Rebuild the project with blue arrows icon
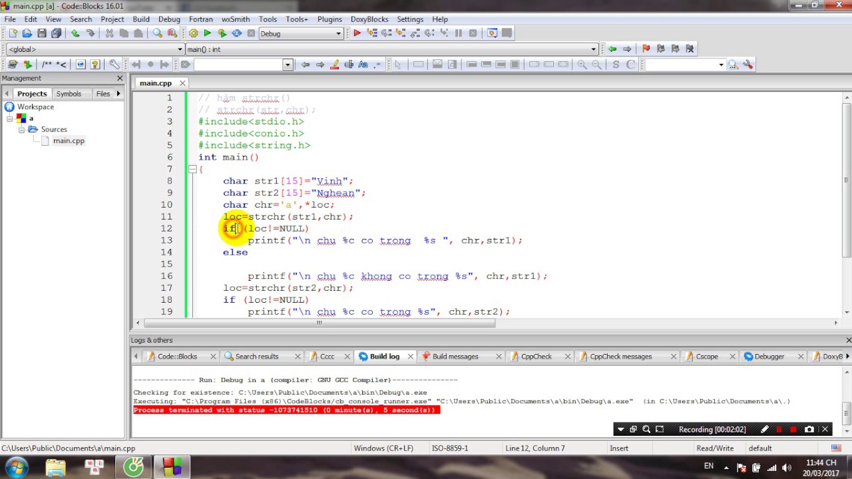Viewport: 852px width, 479px height. tap(237, 33)
